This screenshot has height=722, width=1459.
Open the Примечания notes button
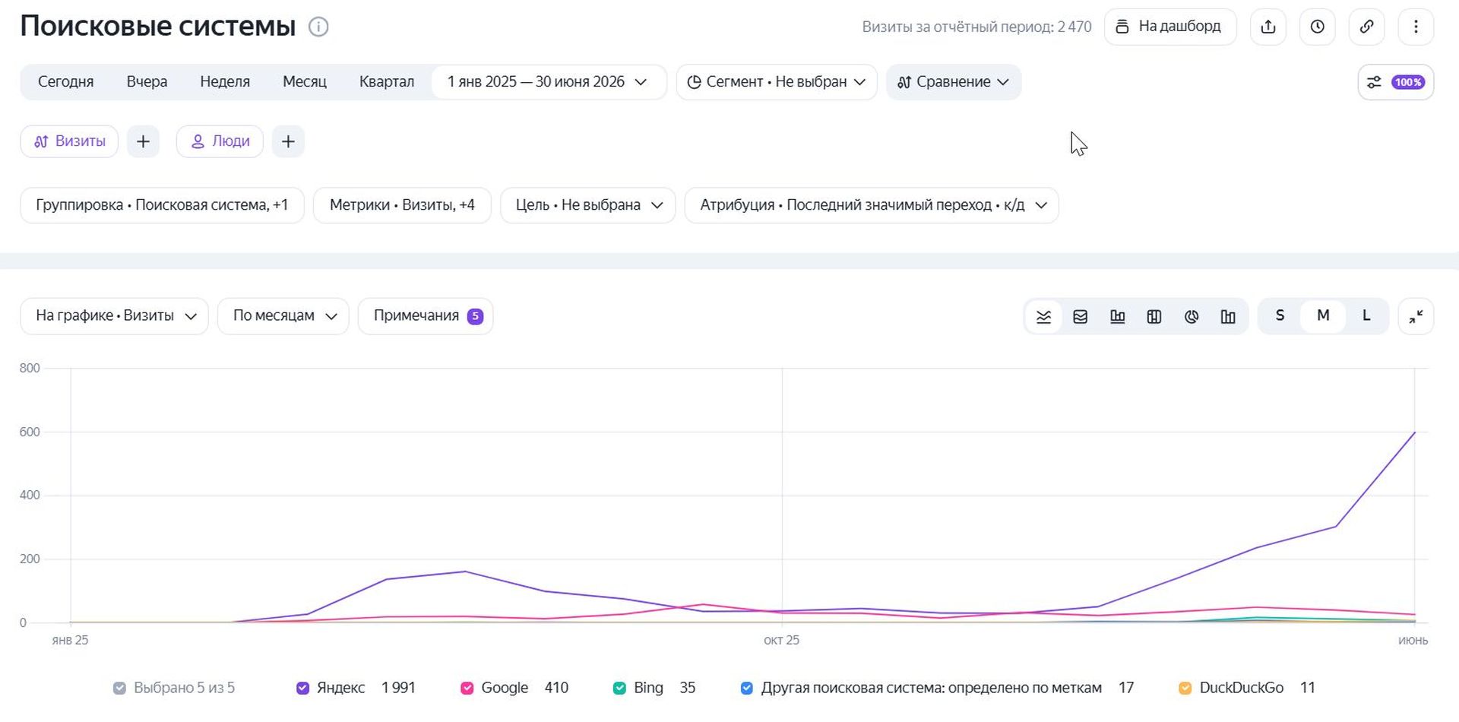[426, 316]
